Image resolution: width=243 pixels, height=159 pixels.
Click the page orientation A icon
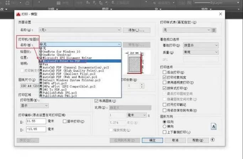pos(213,127)
